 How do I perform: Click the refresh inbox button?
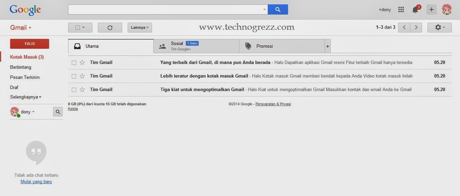110,28
